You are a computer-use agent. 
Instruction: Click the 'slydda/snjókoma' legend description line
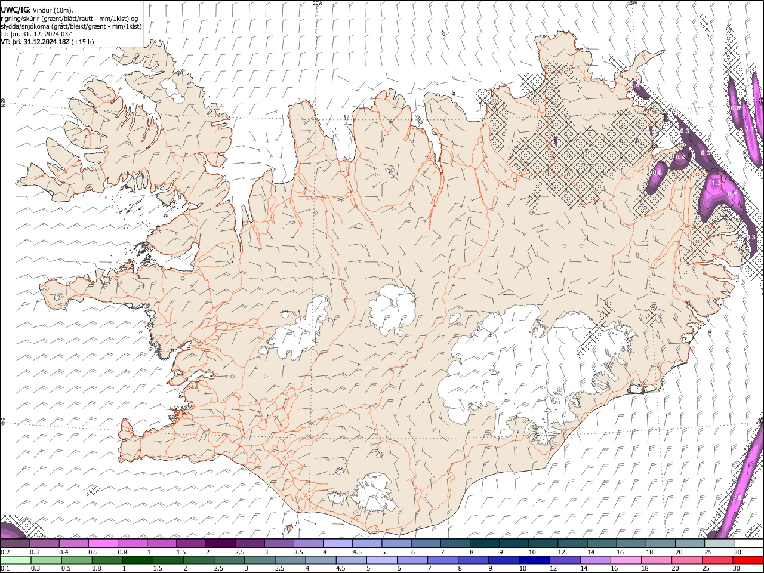pyautogui.click(x=71, y=26)
